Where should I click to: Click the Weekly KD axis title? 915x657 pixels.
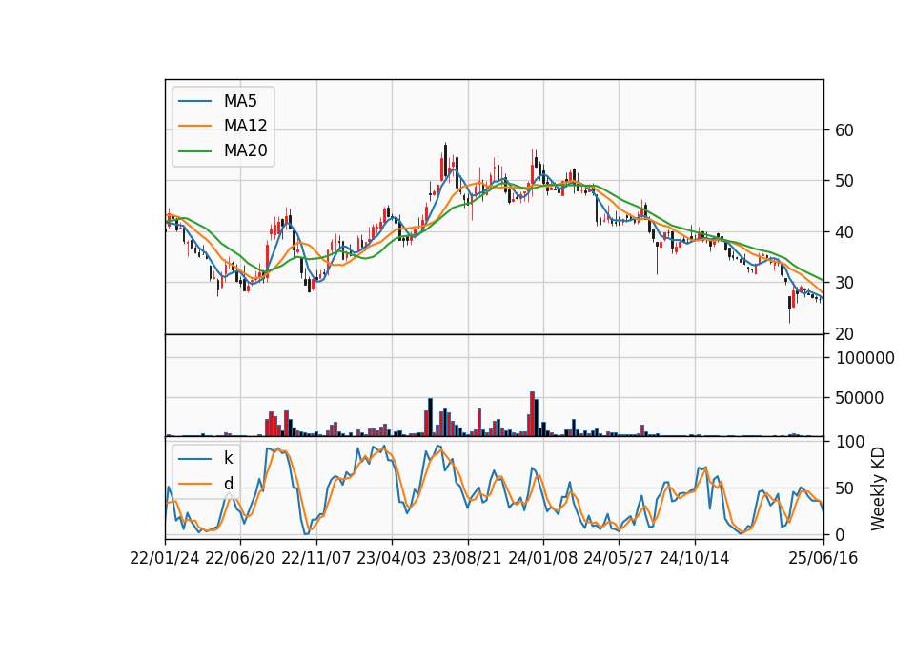click(x=877, y=489)
